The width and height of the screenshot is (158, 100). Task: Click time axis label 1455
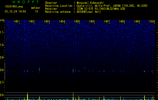point(77,21)
